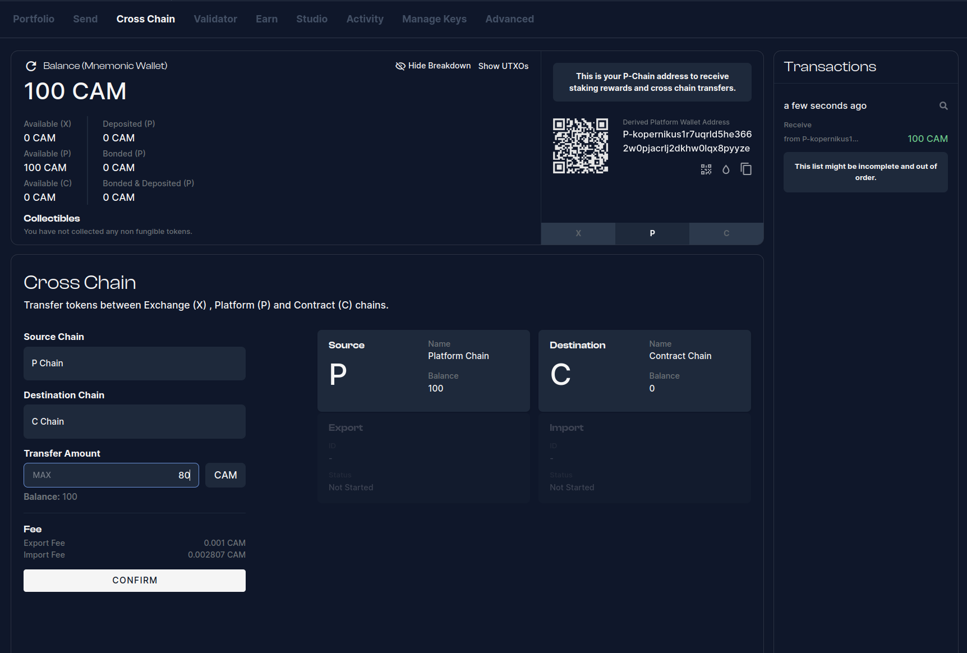The height and width of the screenshot is (653, 967).
Task: Select the P chain address tab
Action: pyautogui.click(x=652, y=233)
